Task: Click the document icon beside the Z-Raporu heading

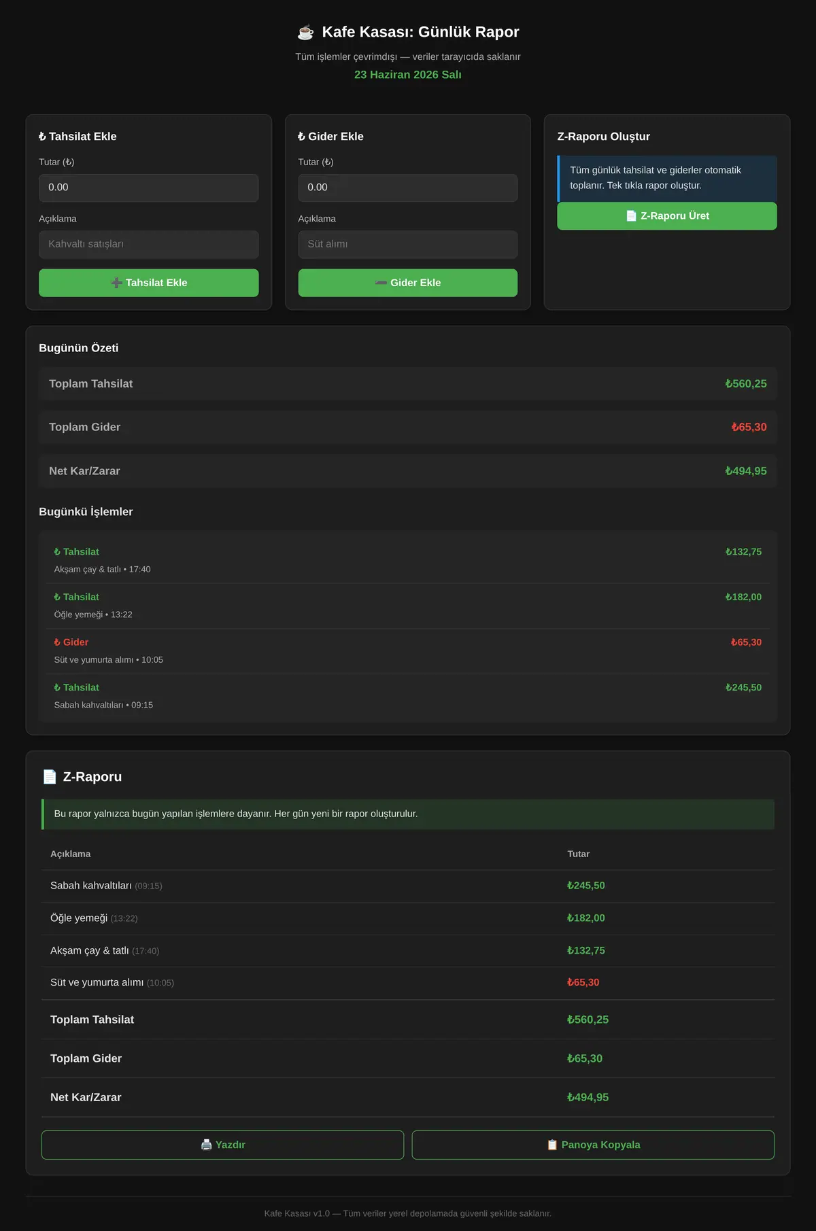Action: click(50, 776)
